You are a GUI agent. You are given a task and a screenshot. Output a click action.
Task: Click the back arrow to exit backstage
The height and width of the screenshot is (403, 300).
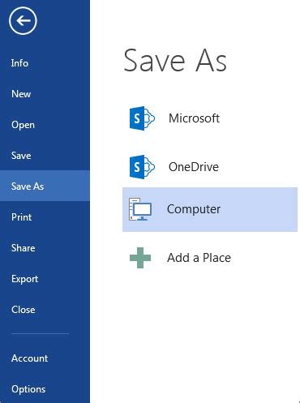point(23,20)
